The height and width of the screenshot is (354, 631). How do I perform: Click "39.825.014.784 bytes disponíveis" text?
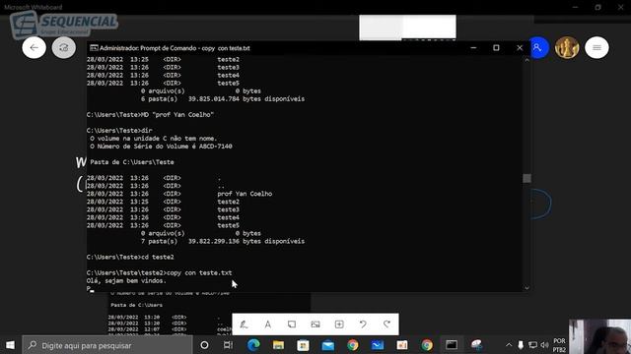(x=246, y=99)
